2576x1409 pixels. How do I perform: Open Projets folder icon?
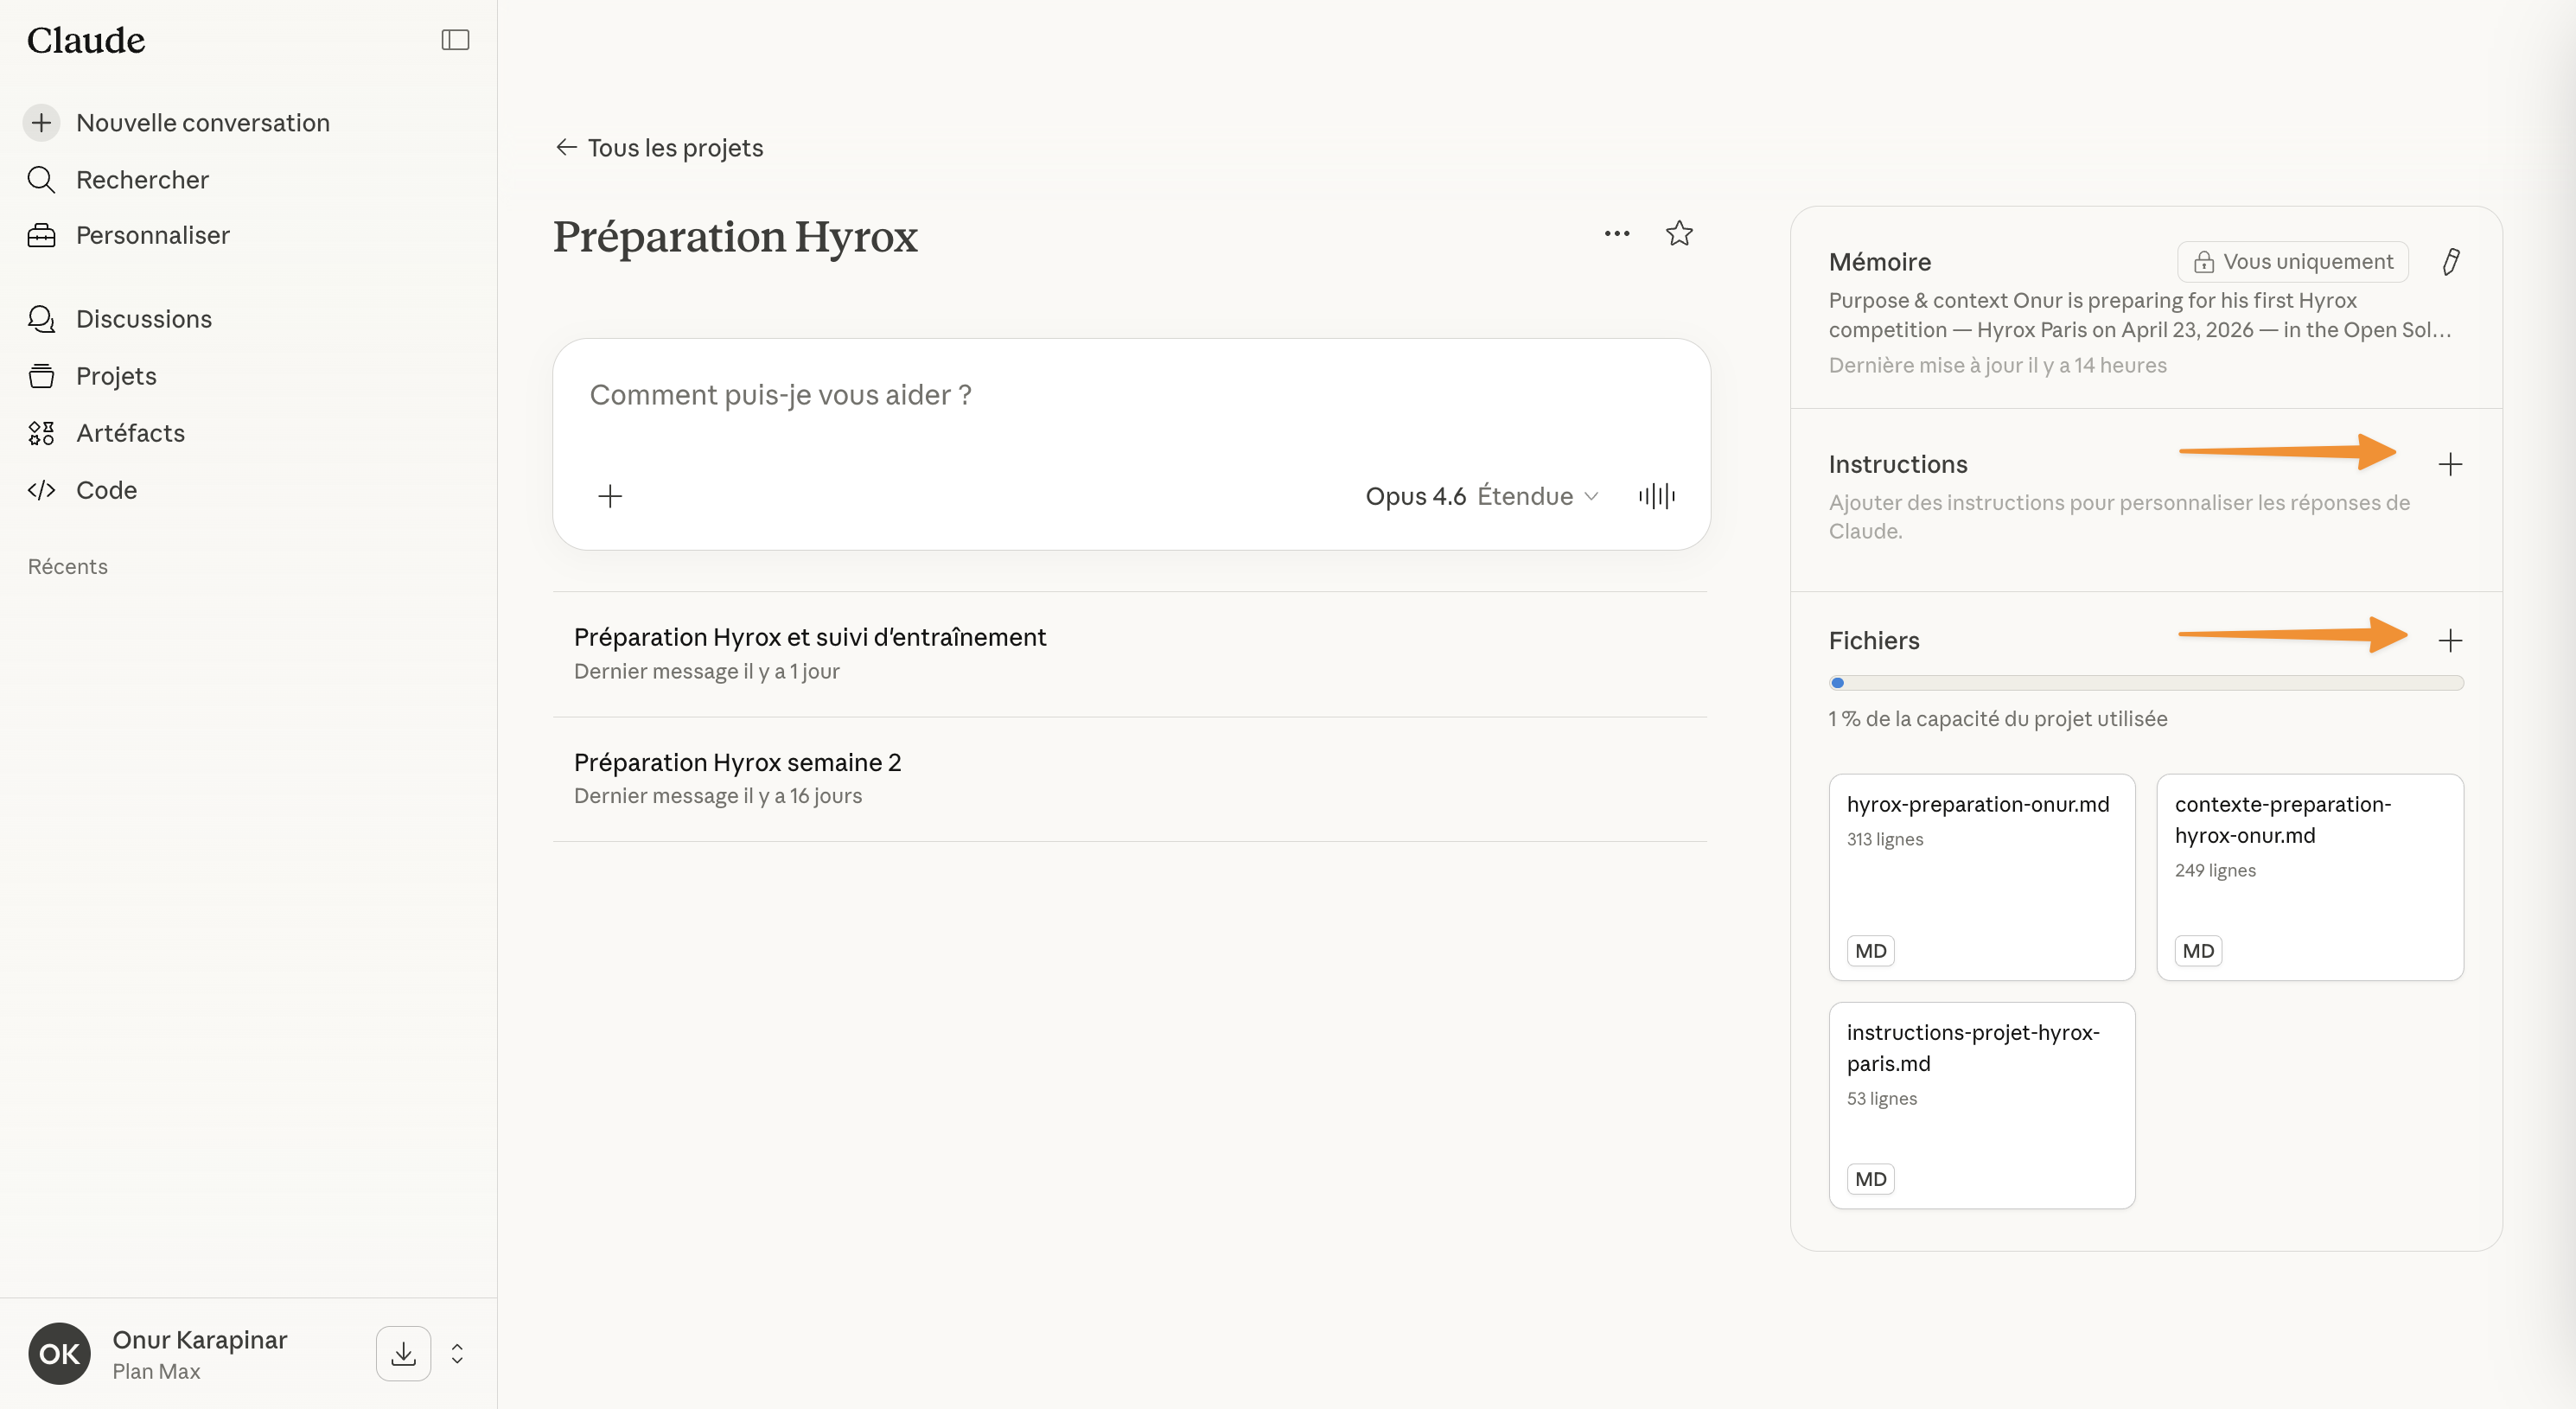pos(41,376)
